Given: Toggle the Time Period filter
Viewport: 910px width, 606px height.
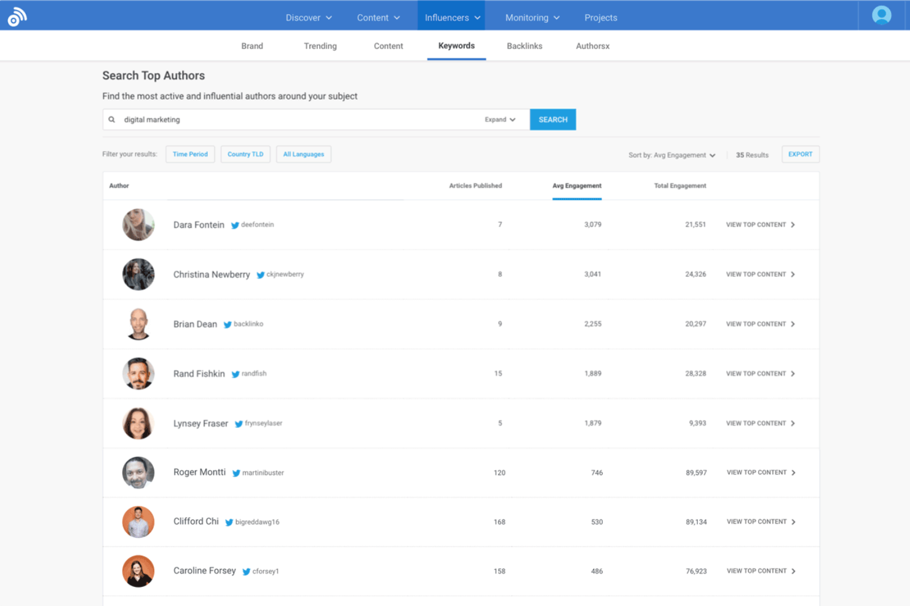Looking at the screenshot, I should tap(190, 154).
